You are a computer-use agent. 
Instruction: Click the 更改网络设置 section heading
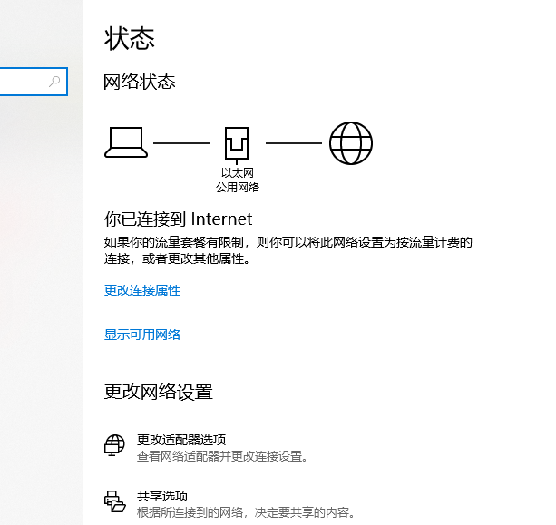click(x=158, y=392)
